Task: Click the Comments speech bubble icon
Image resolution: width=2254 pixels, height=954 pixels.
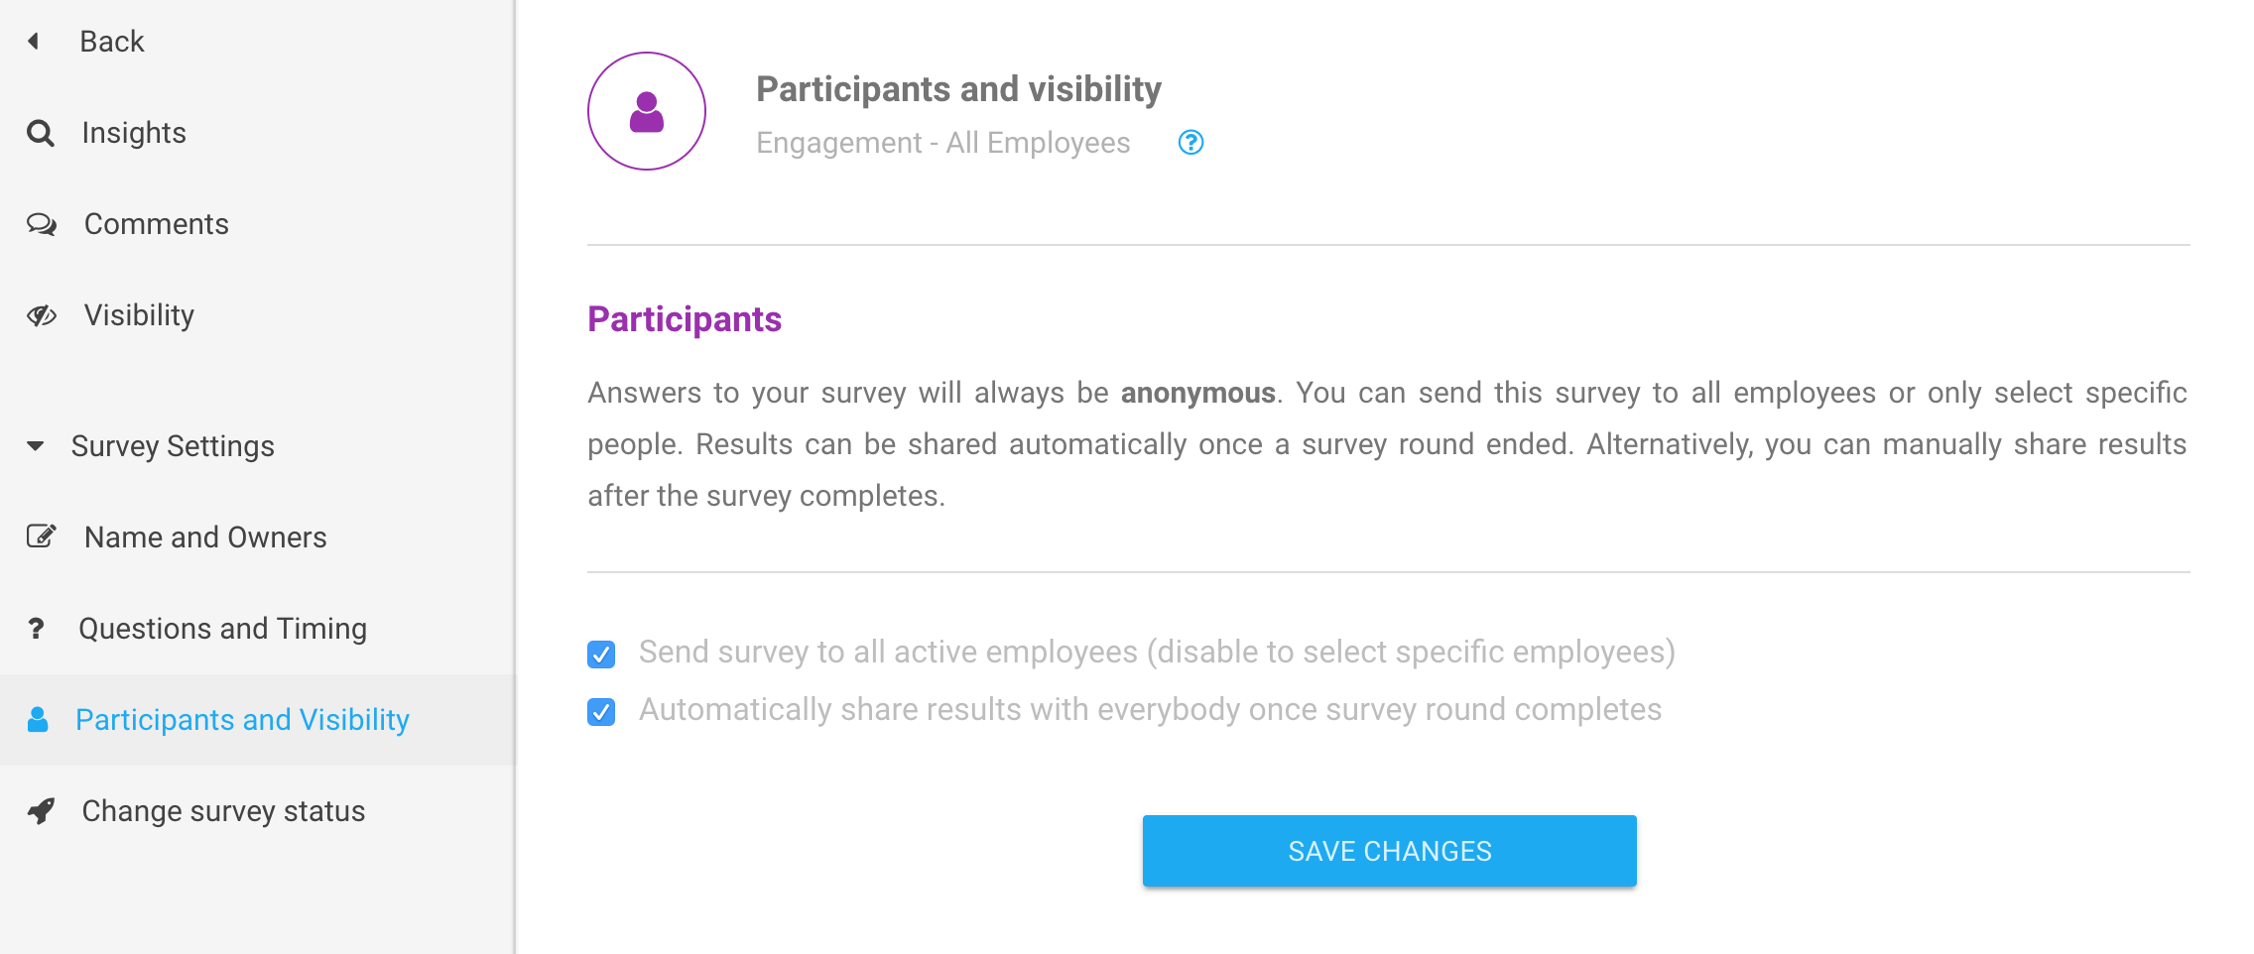Action: click(x=42, y=224)
